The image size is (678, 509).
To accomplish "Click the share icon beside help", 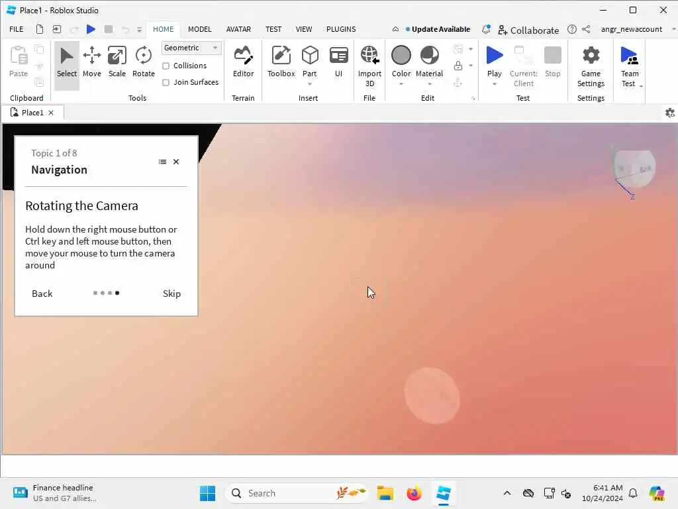I will pos(586,29).
